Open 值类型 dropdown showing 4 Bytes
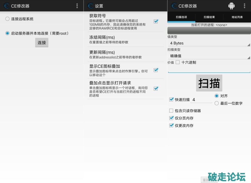Viewport: 251px width, 183px height. pyautogui.click(x=209, y=43)
